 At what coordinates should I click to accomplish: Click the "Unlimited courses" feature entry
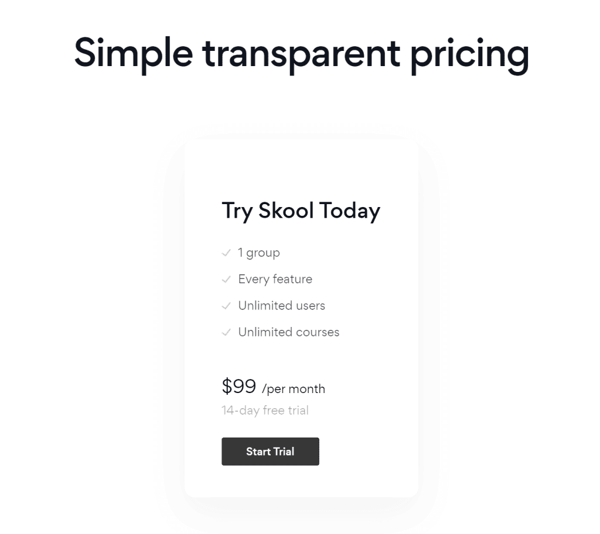288,332
